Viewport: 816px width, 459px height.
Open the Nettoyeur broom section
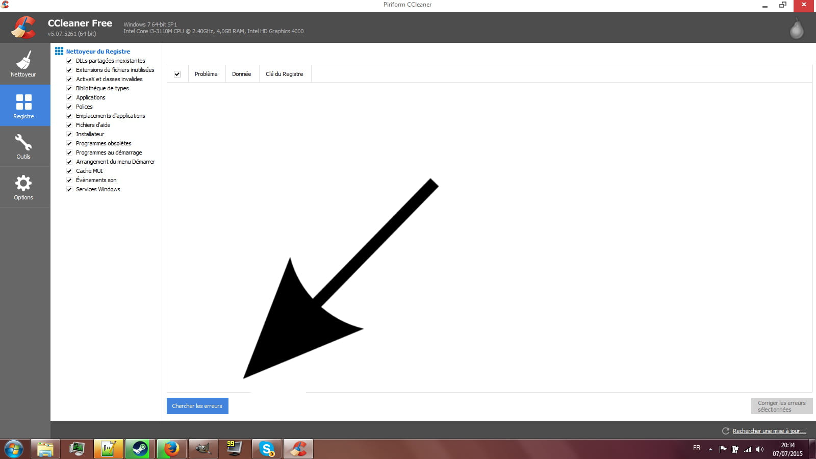pyautogui.click(x=24, y=64)
